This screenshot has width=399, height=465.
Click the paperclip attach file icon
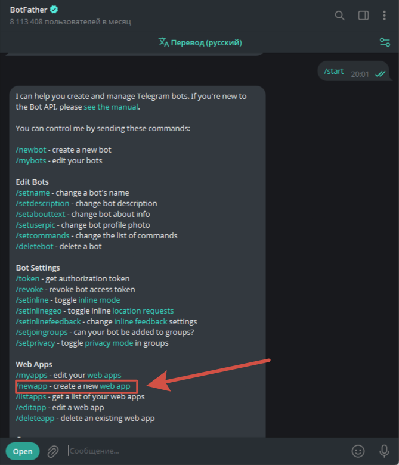(53, 451)
